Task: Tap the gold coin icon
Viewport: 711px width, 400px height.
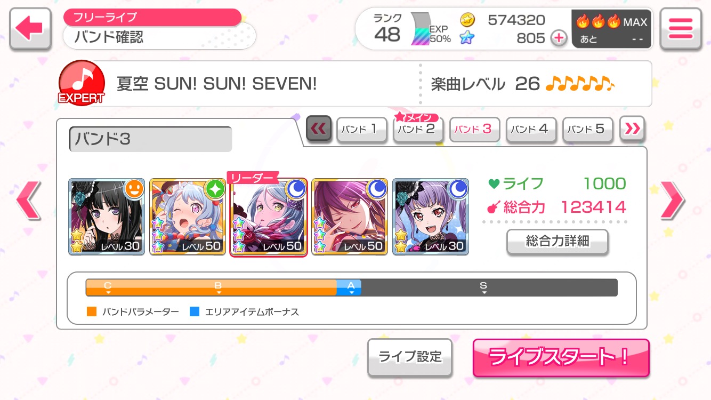Action: (467, 20)
